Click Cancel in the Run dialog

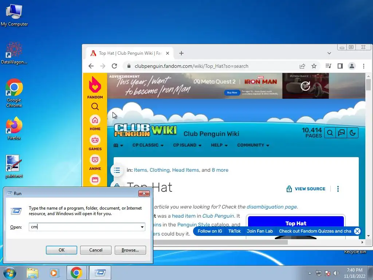96,250
